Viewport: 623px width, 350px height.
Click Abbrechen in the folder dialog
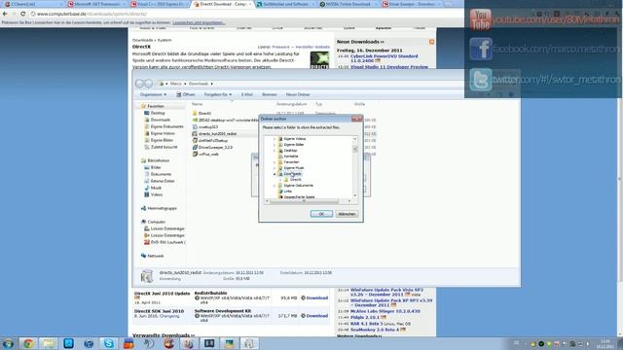coord(347,214)
